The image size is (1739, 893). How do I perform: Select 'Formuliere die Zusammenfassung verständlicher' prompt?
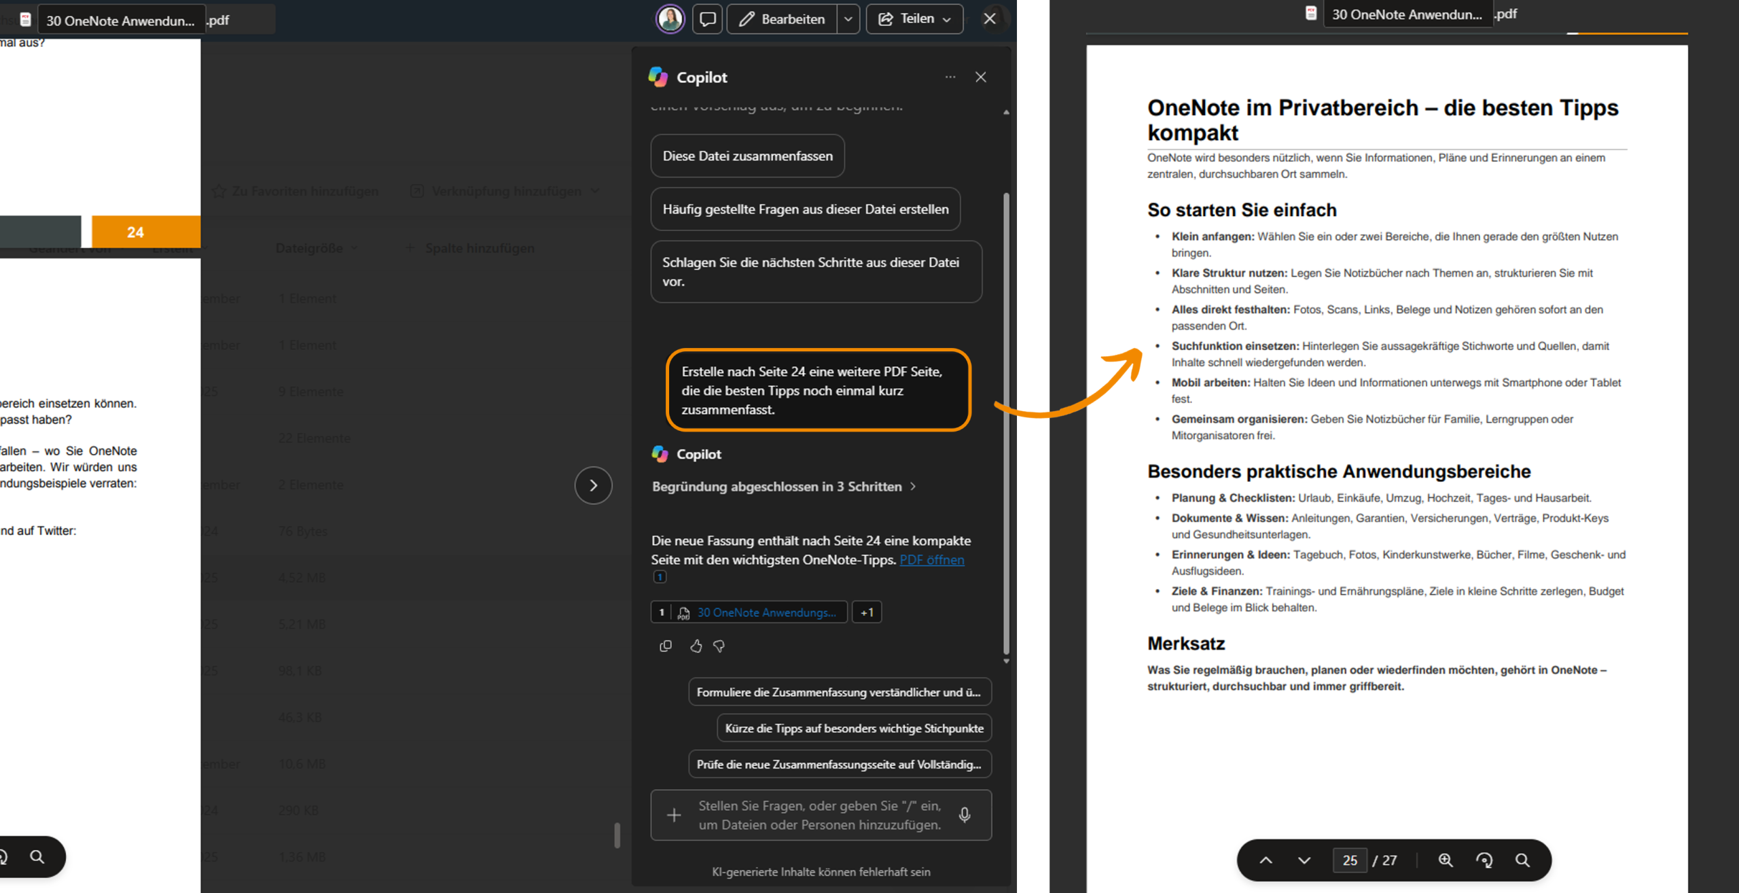click(840, 692)
